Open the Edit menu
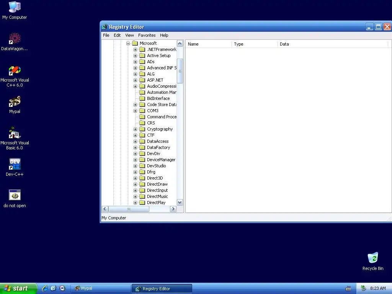This screenshot has height=294, width=392. tap(117, 35)
